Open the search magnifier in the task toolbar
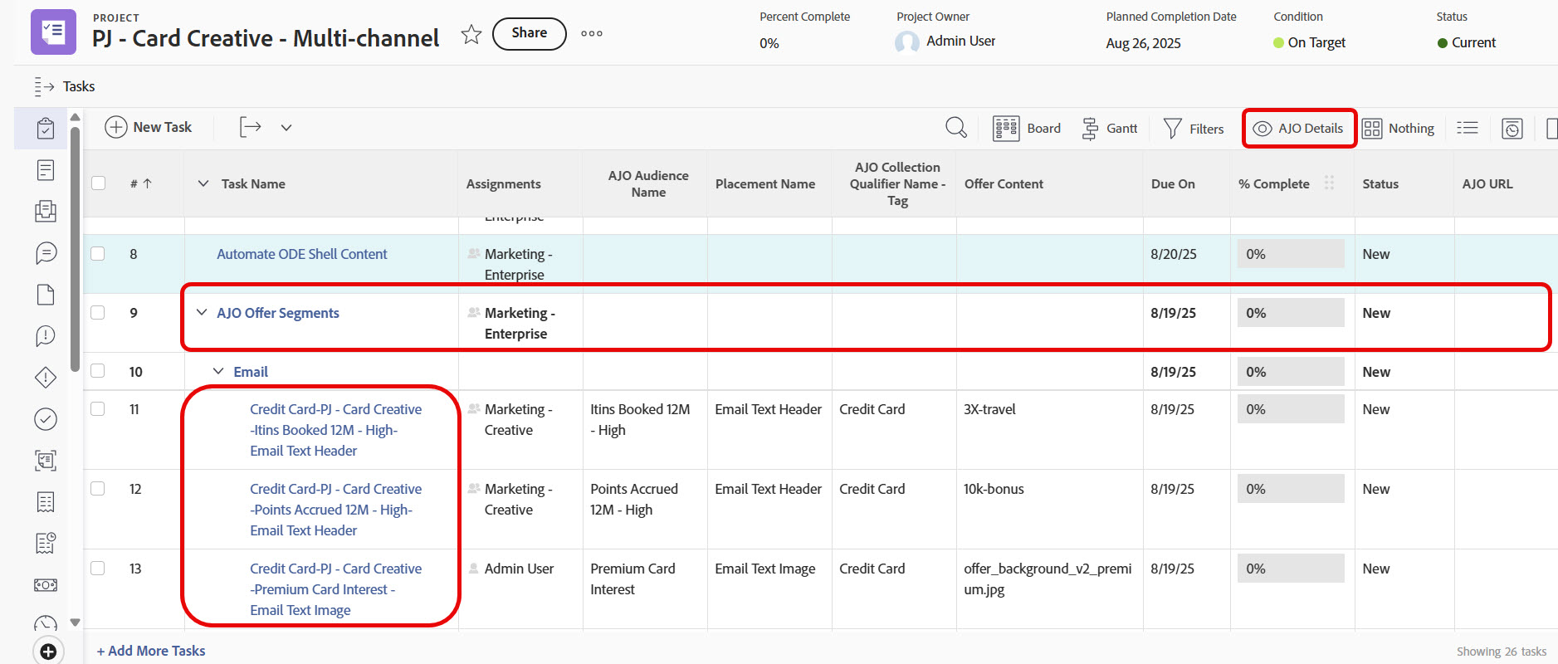The height and width of the screenshot is (664, 1558). coord(956,128)
